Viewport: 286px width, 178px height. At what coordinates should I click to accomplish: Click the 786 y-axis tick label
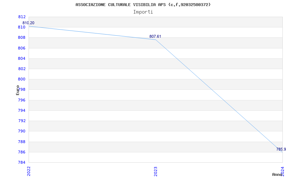pos(22,152)
